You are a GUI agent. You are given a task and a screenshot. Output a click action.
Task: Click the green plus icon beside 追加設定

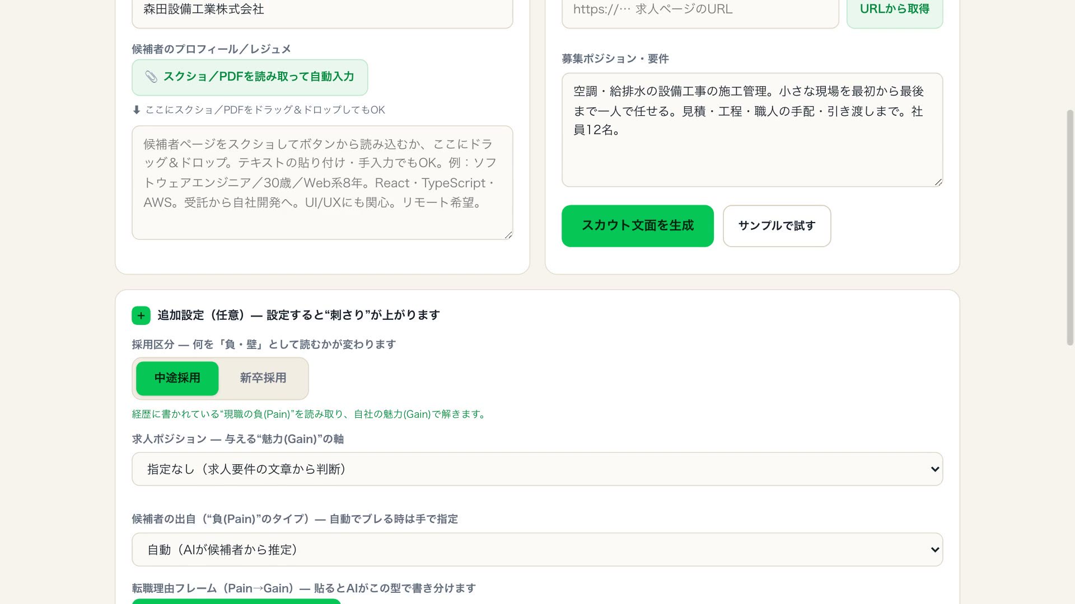141,315
